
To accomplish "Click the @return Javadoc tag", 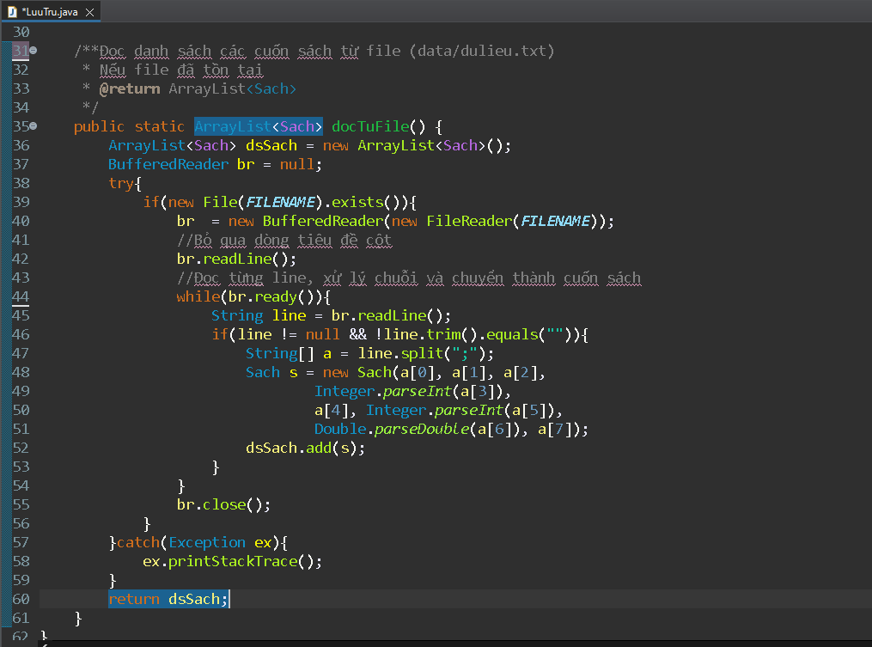I will [x=129, y=89].
